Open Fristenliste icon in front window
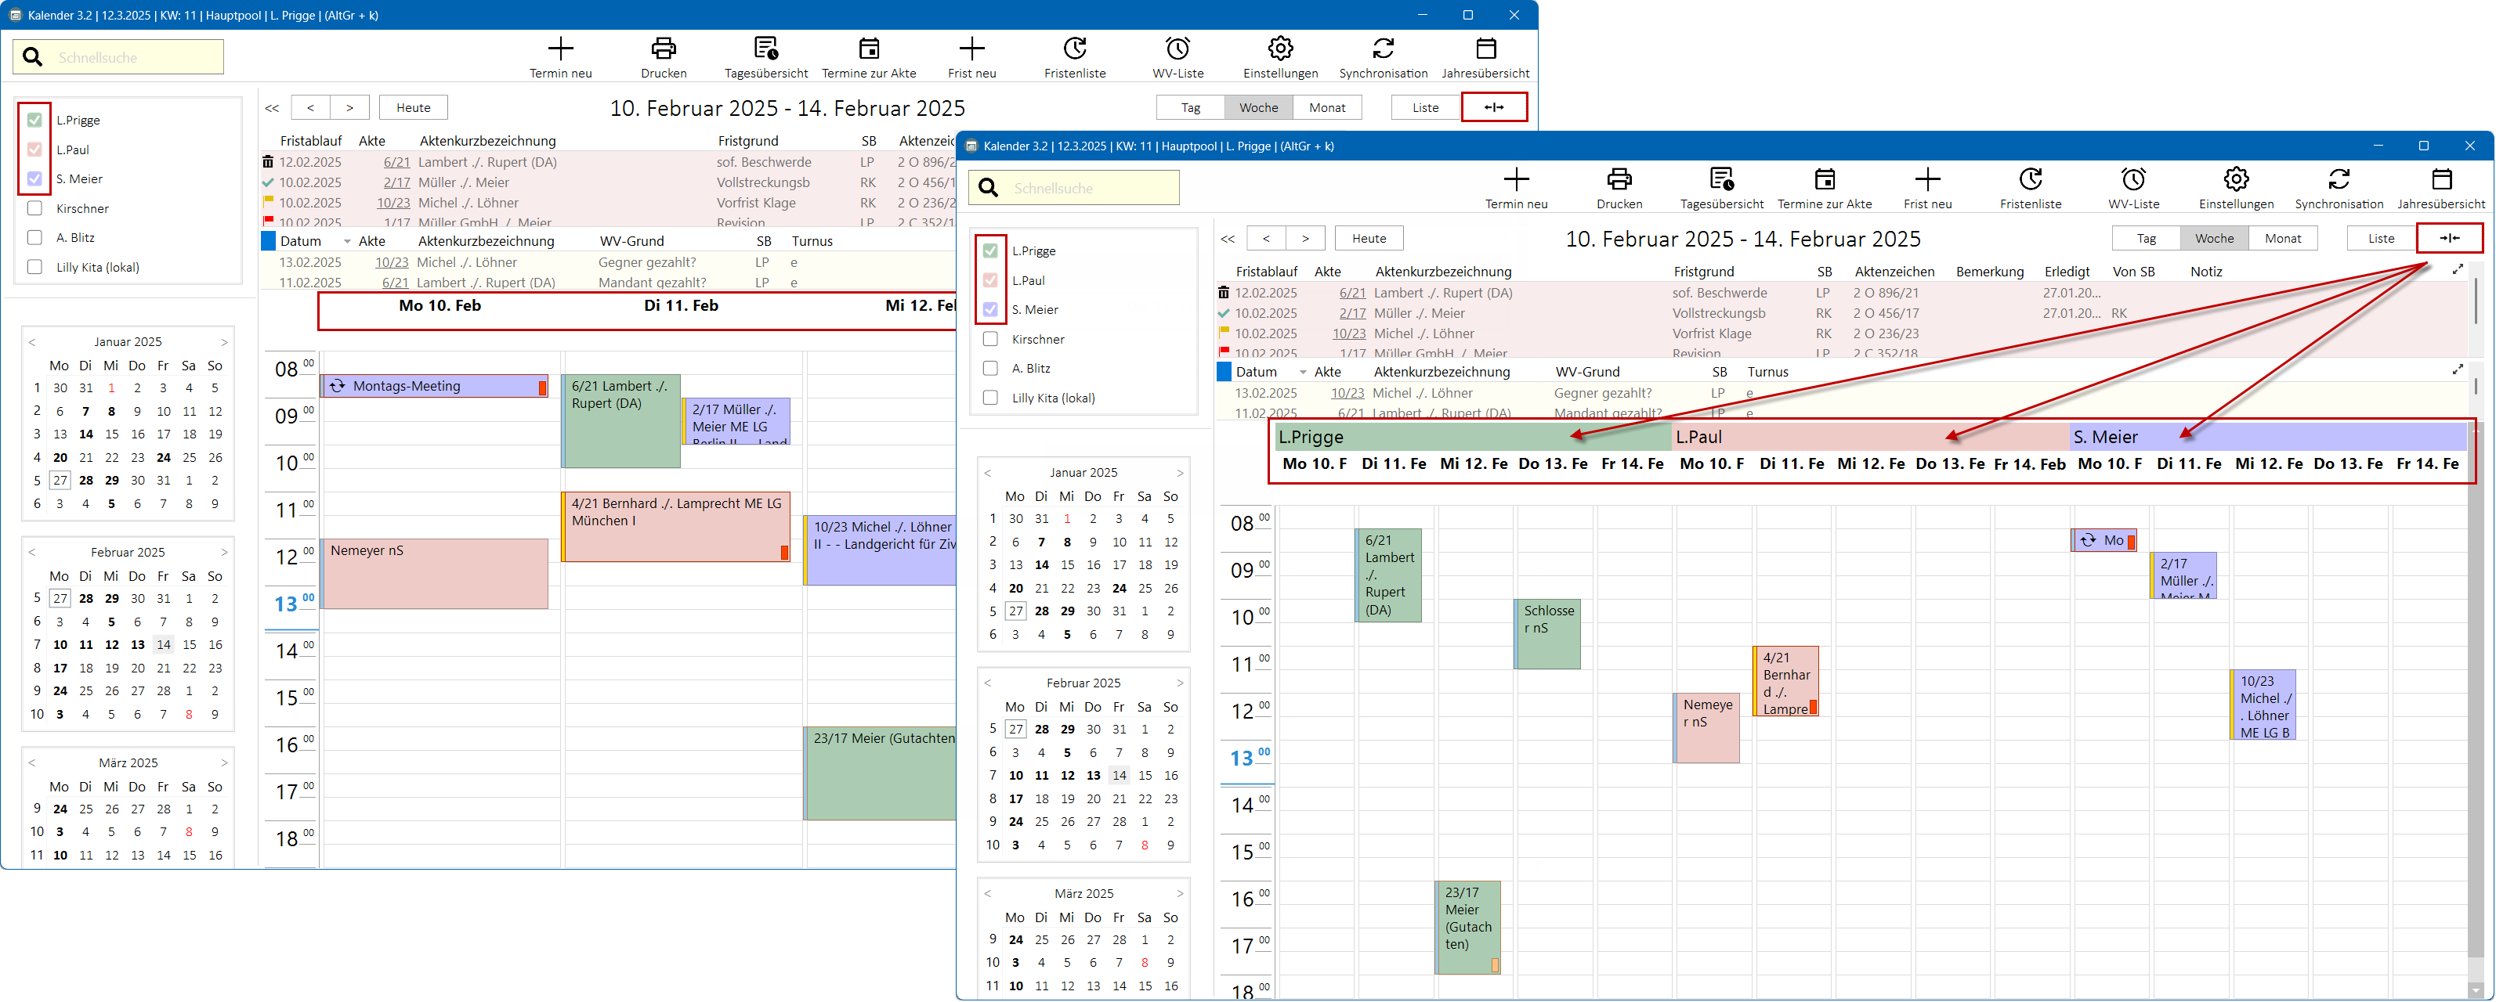 coord(2031,179)
